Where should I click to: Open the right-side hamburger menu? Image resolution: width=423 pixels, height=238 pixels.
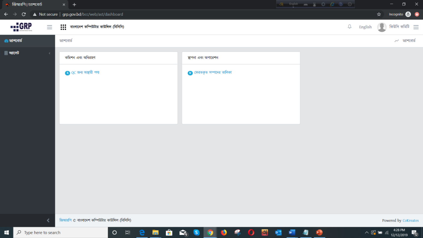pos(416,27)
